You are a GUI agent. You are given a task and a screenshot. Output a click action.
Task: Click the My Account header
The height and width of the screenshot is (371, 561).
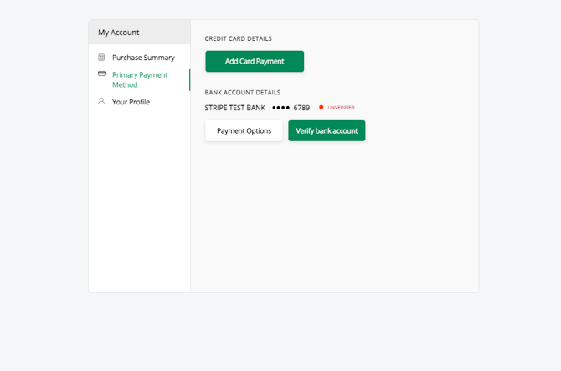pos(119,33)
